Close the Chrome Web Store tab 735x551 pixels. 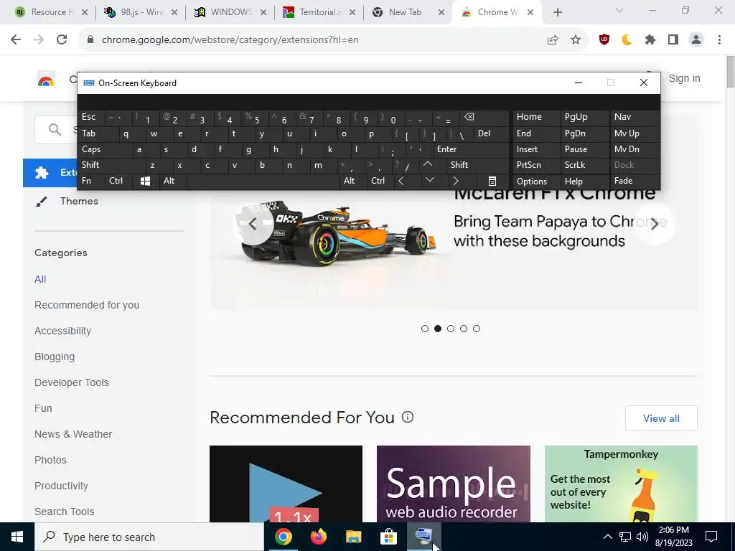point(530,13)
